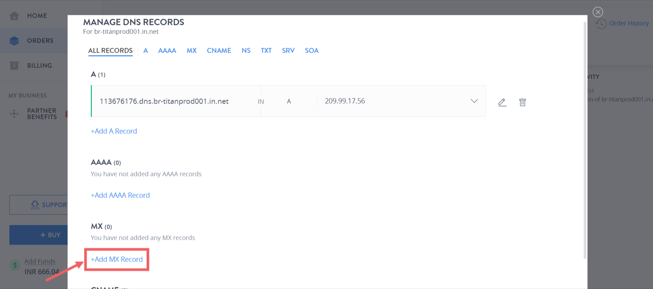The height and width of the screenshot is (289, 653).
Task: Click the Order History clock icon
Action: pos(601,24)
